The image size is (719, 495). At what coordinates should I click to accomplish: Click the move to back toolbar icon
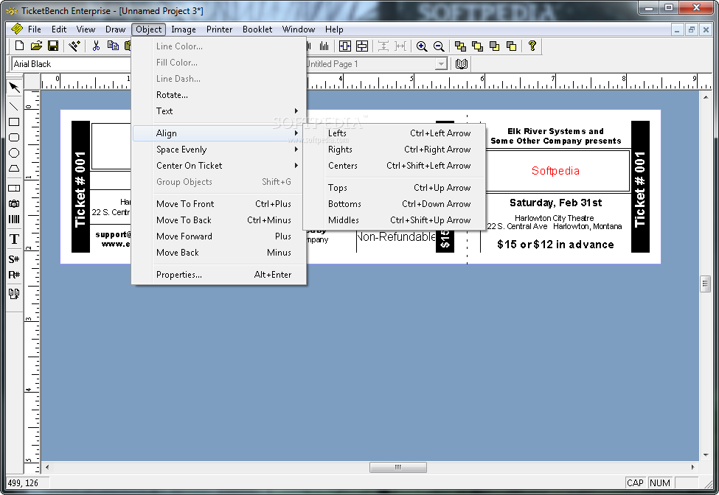tap(477, 46)
